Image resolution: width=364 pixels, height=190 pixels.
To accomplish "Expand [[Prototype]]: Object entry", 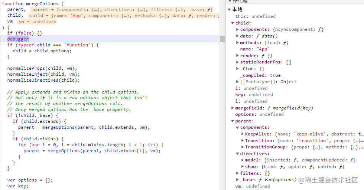I will point(237,82).
